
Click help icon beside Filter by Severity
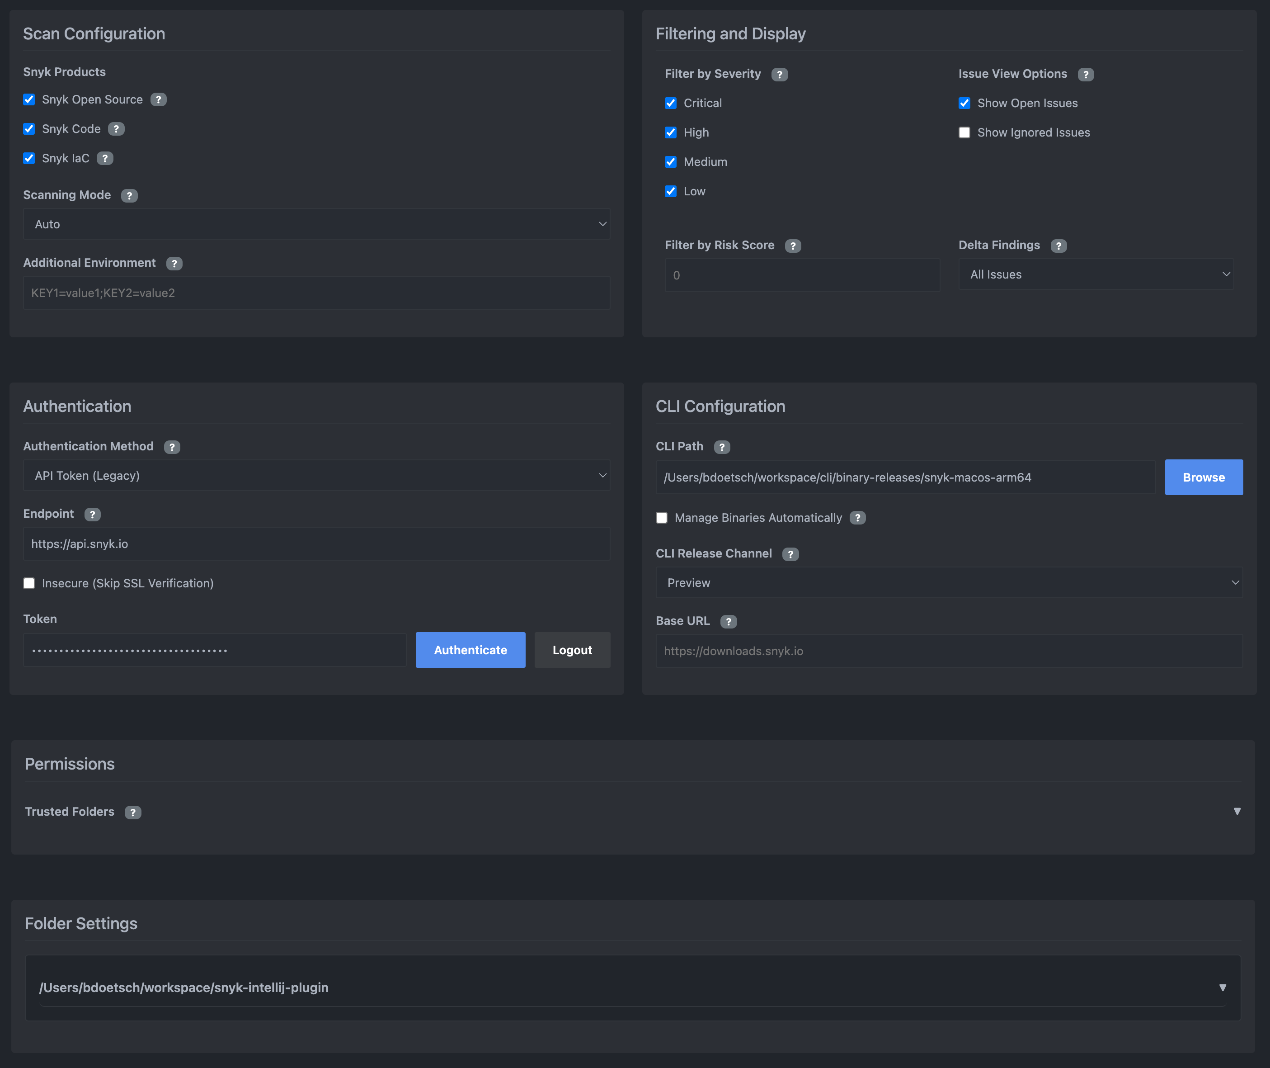click(779, 75)
